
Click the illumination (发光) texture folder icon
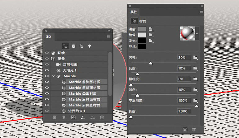point(151,41)
